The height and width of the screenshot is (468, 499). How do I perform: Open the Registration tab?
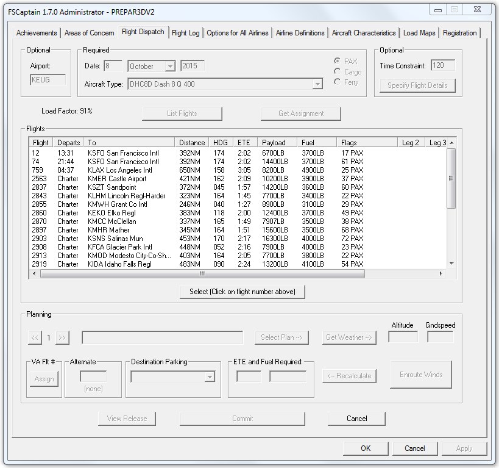pos(459,33)
